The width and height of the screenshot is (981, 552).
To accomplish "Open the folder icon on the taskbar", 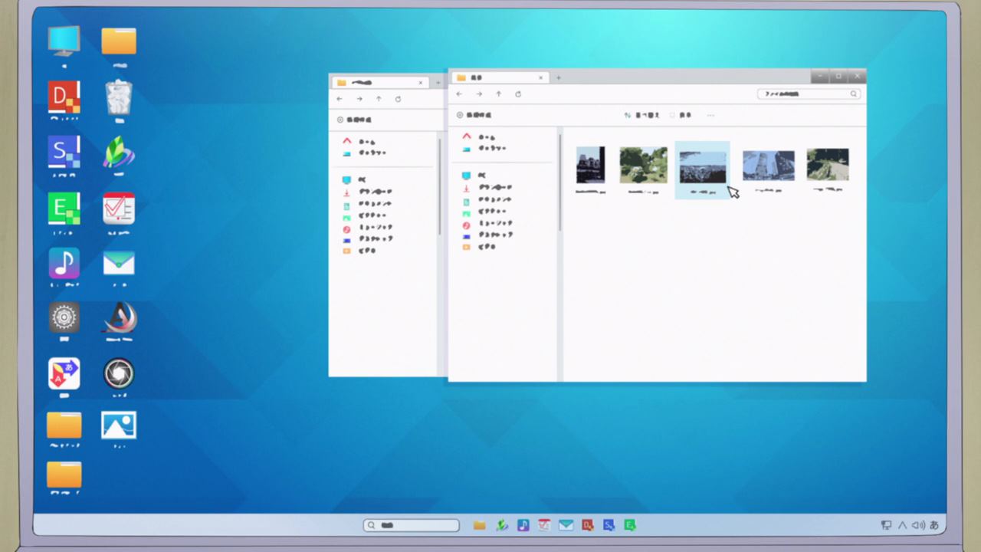I will [479, 525].
